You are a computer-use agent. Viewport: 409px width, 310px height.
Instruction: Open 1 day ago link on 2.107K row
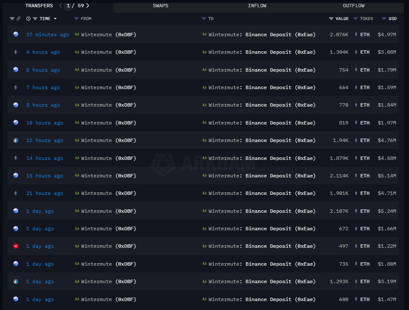40,211
